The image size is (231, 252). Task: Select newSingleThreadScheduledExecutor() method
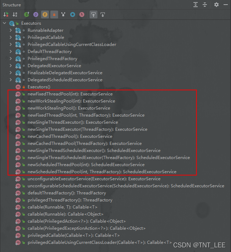pos(94,151)
